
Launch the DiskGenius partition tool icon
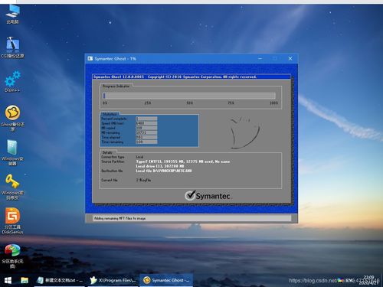coord(12,221)
